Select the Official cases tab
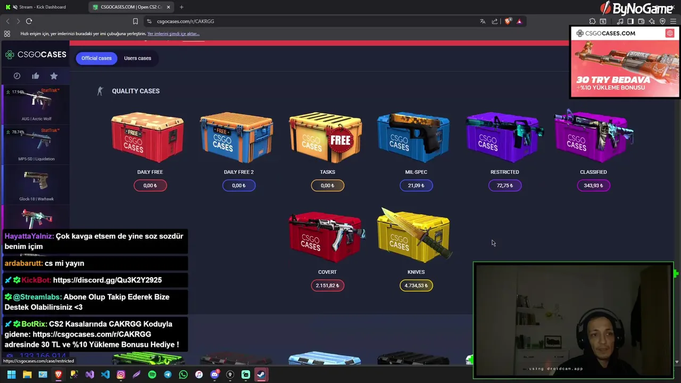This screenshot has height=383, width=681. click(x=96, y=58)
